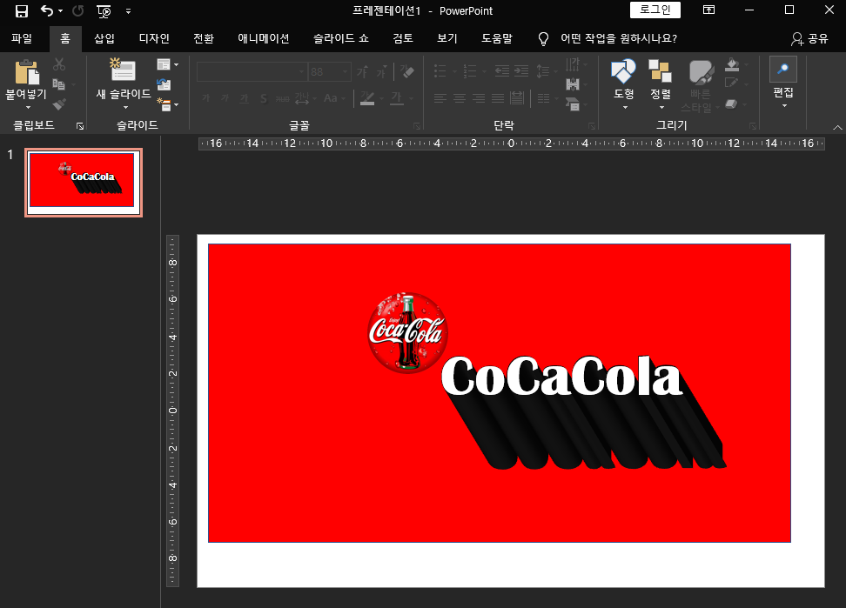This screenshot has width=846, height=608.
Task: Click the lightbulb tell-me search box
Action: tap(607, 38)
